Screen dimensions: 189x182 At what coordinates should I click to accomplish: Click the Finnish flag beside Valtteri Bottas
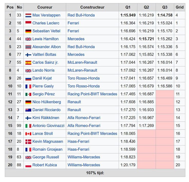point(28,55)
